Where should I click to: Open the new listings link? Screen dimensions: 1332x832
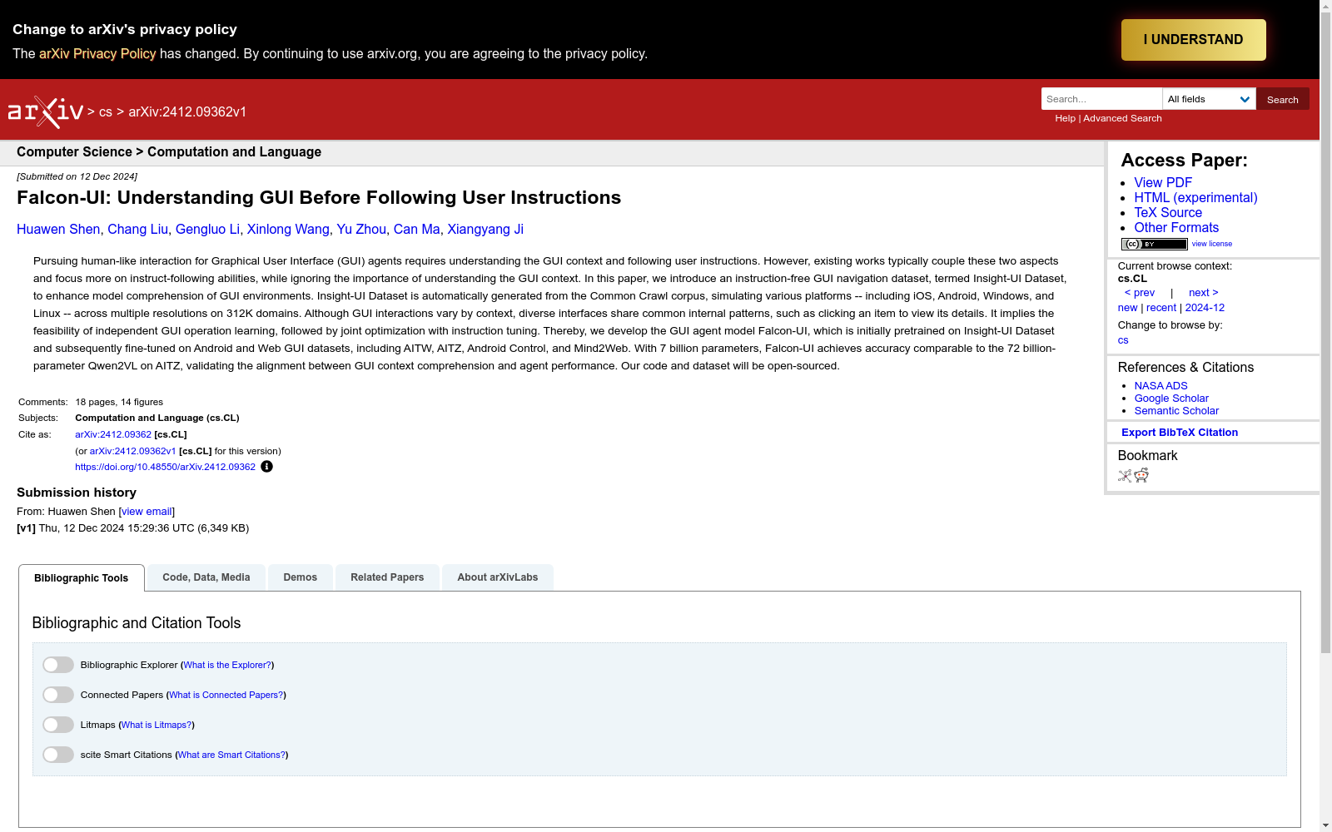1127,308
